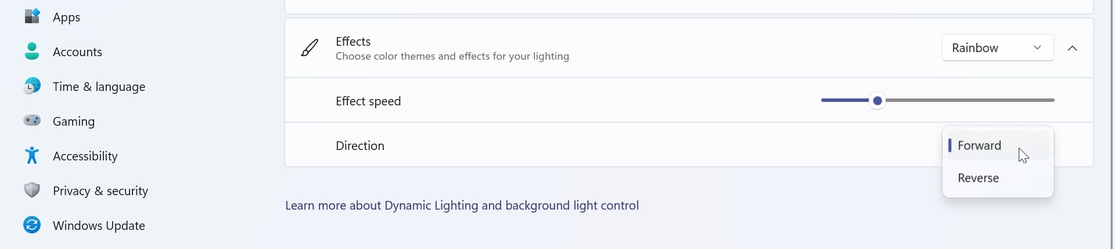Viewport: 1115px width, 249px height.
Task: Select Forward in the direction menu
Action: tap(998, 145)
